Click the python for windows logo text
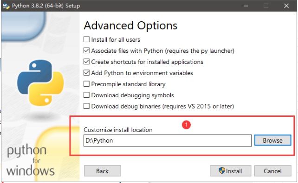 click(x=31, y=160)
